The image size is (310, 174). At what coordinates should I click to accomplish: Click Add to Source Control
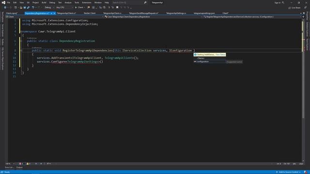[289, 172]
